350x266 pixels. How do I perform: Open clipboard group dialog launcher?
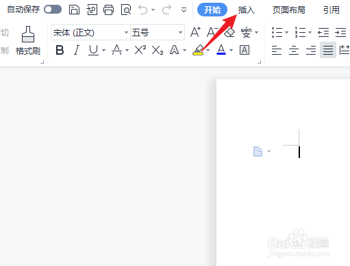click(42, 62)
